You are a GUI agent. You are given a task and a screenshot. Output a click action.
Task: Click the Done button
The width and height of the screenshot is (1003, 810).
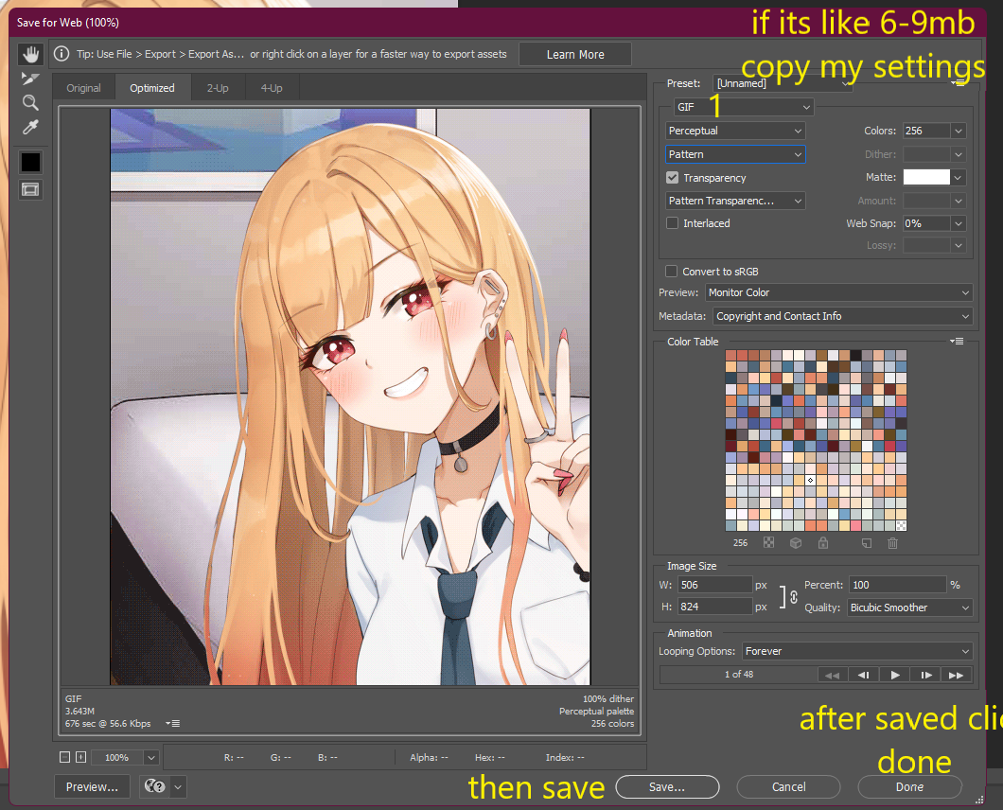909,787
